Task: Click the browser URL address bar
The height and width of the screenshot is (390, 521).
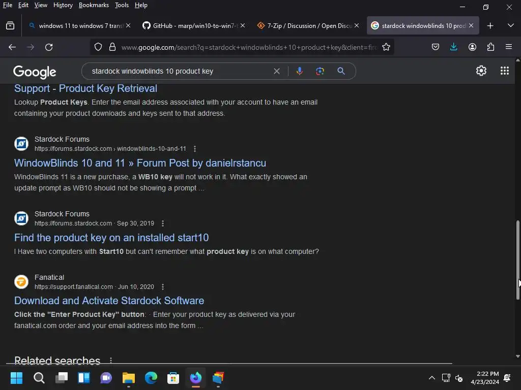Action: coord(249,47)
